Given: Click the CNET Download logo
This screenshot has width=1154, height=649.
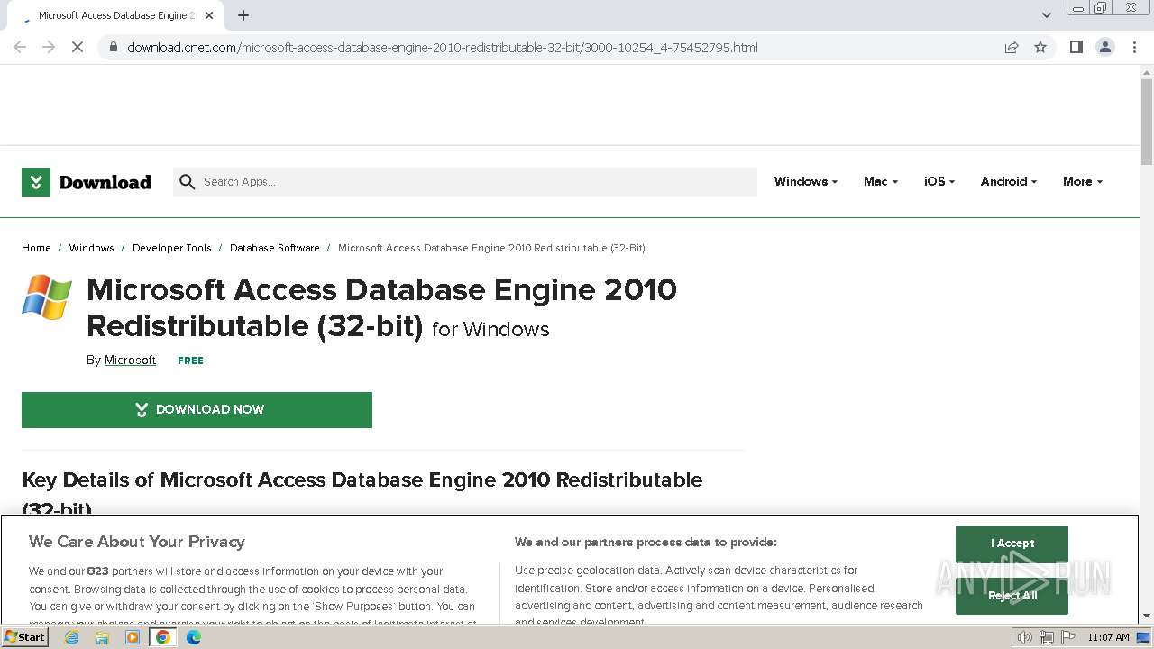Looking at the screenshot, I should point(87,182).
